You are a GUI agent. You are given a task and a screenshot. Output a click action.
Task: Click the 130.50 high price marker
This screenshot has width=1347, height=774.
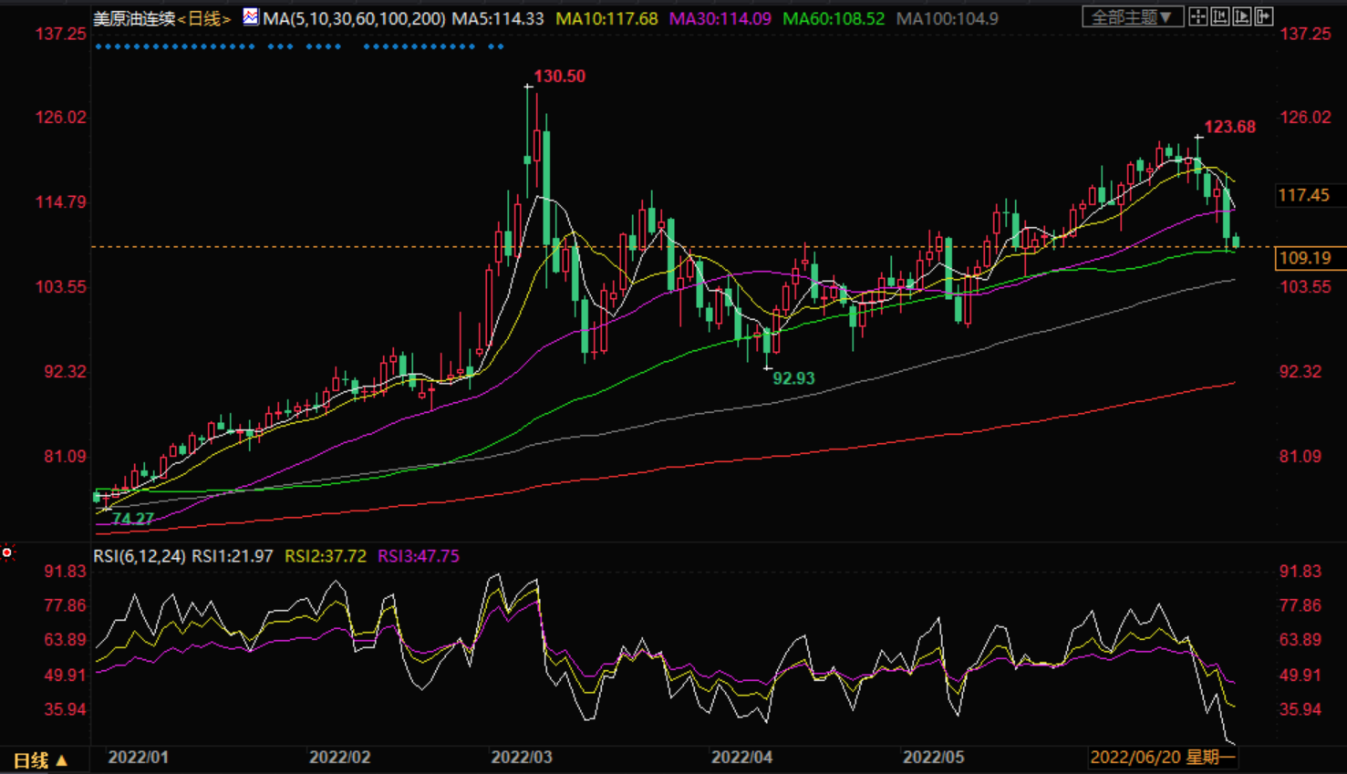click(559, 77)
